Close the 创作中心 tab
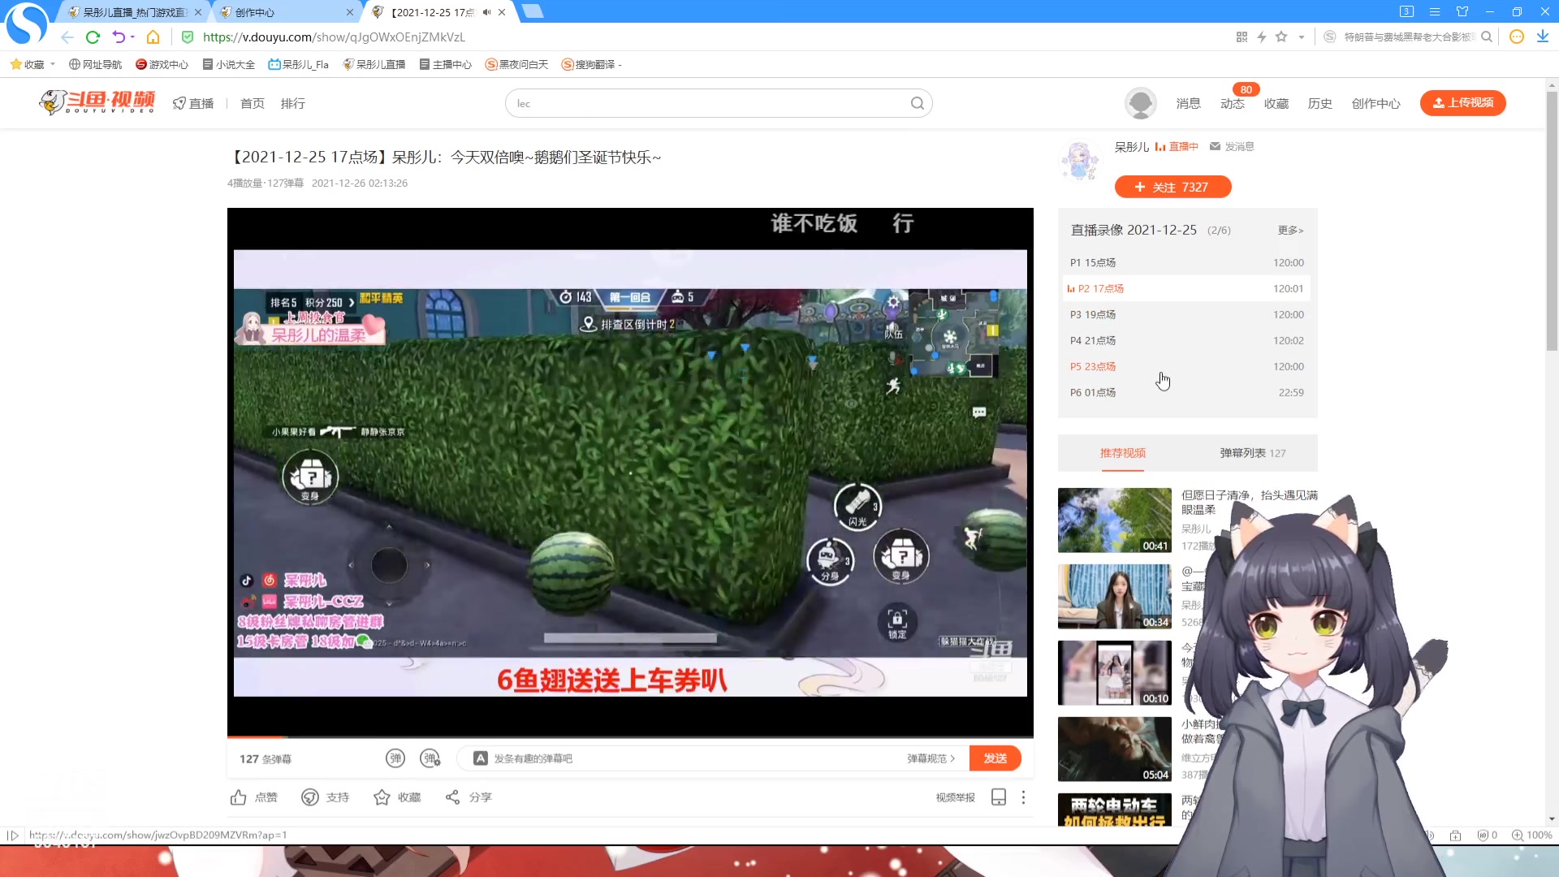This screenshot has width=1559, height=877. [349, 12]
